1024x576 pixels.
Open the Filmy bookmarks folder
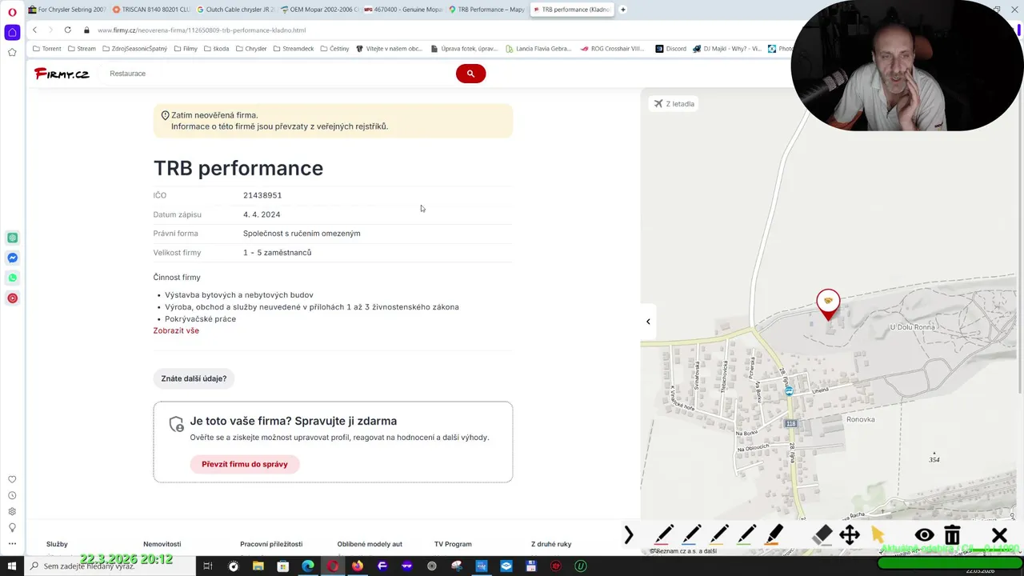[186, 49]
